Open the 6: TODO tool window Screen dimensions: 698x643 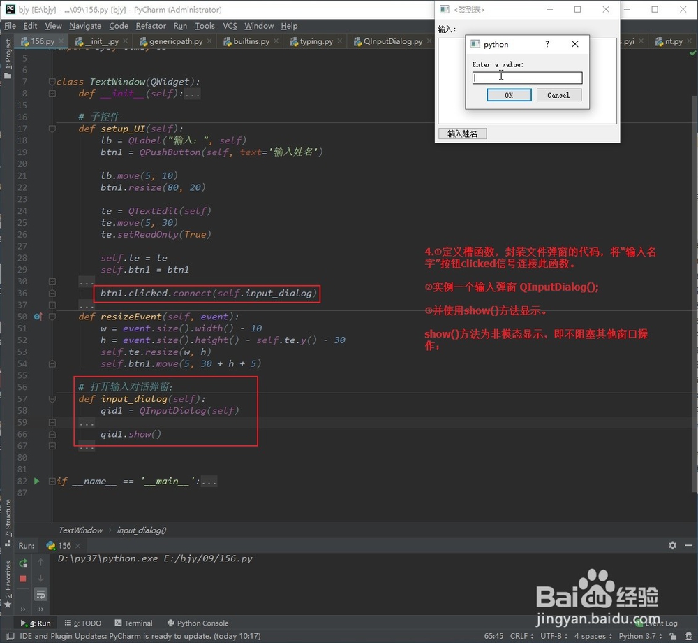coord(83,623)
